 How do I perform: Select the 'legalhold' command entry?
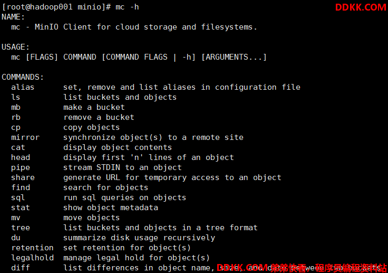coord(32,258)
